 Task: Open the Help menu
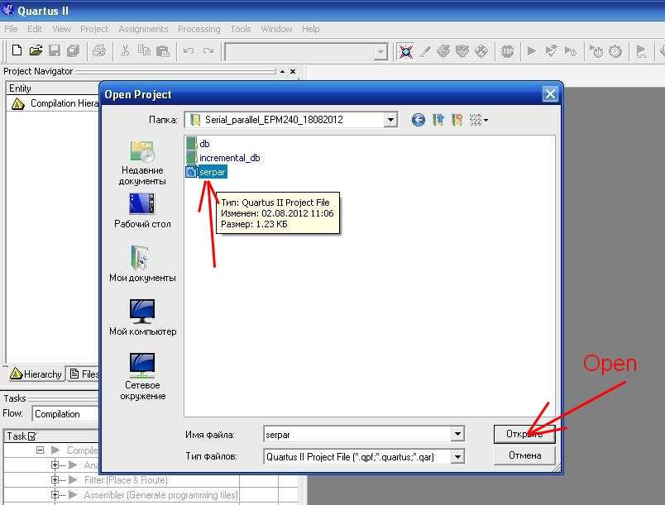pos(311,29)
